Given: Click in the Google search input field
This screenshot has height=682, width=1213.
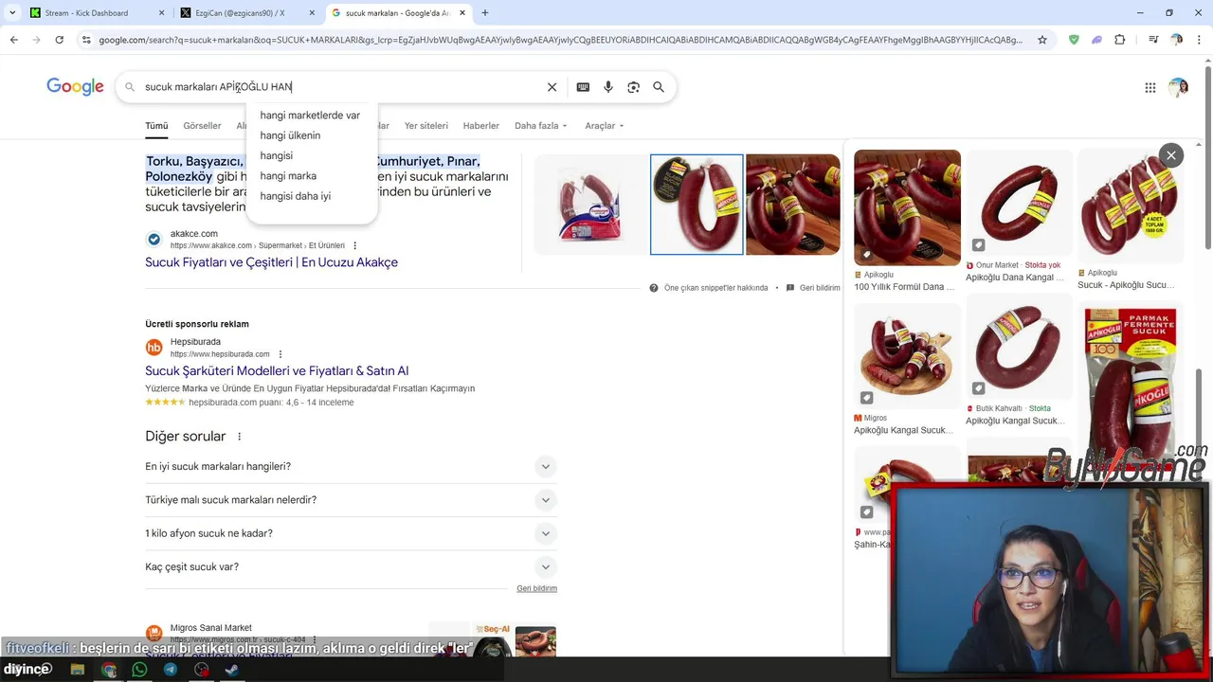Looking at the screenshot, I should point(341,87).
